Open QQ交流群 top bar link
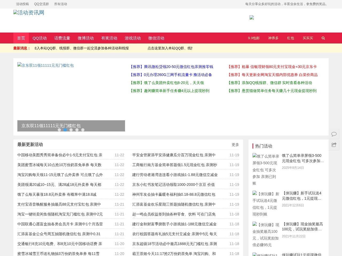 (41, 4)
